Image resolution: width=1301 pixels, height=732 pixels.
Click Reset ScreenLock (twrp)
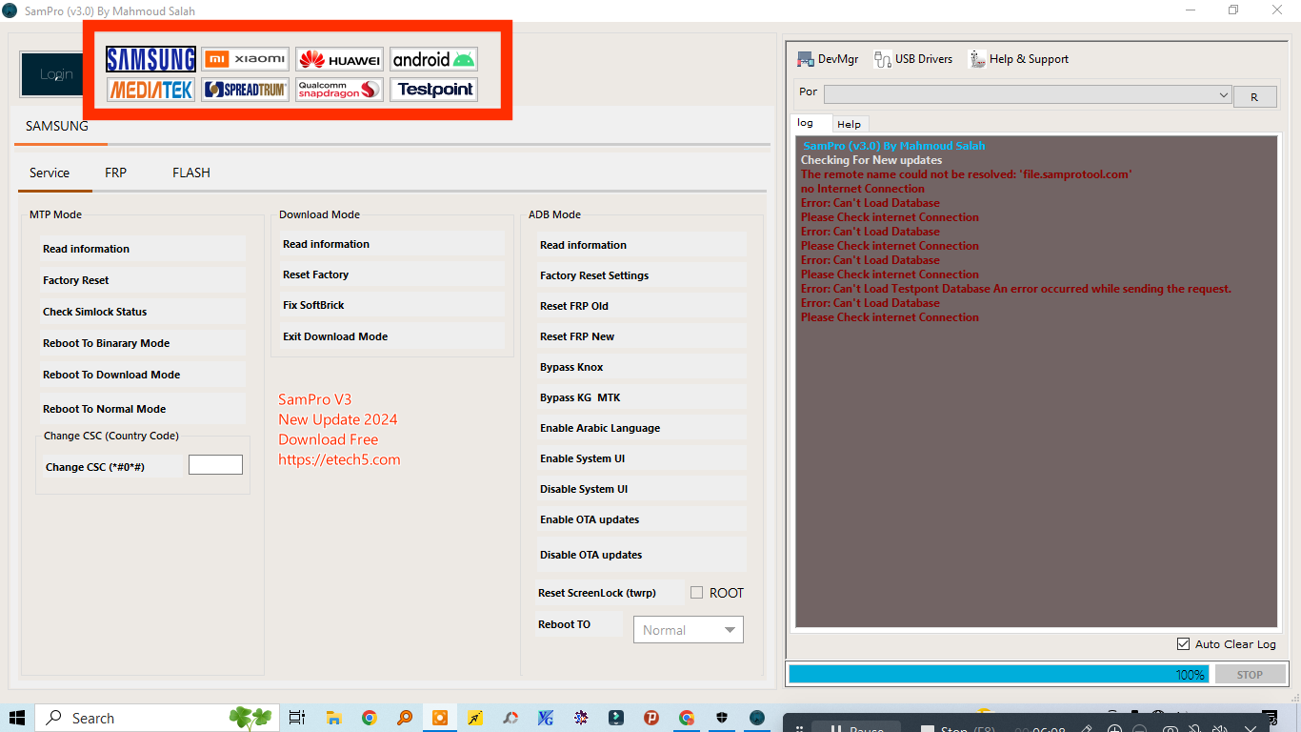click(x=610, y=593)
